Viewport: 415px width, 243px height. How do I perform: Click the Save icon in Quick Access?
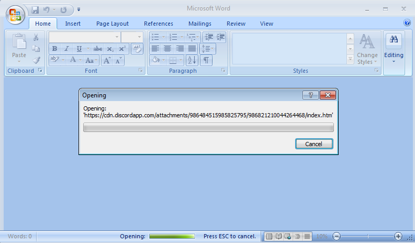pos(35,10)
